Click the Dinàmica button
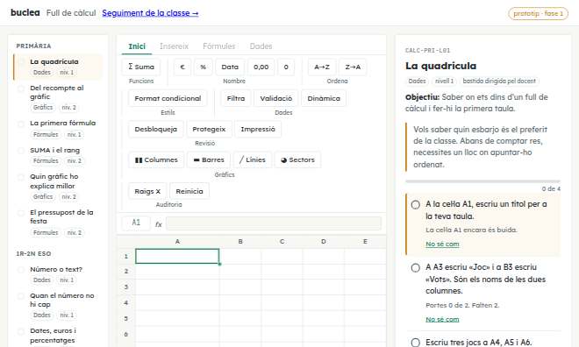This screenshot has width=579, height=347. coord(324,98)
